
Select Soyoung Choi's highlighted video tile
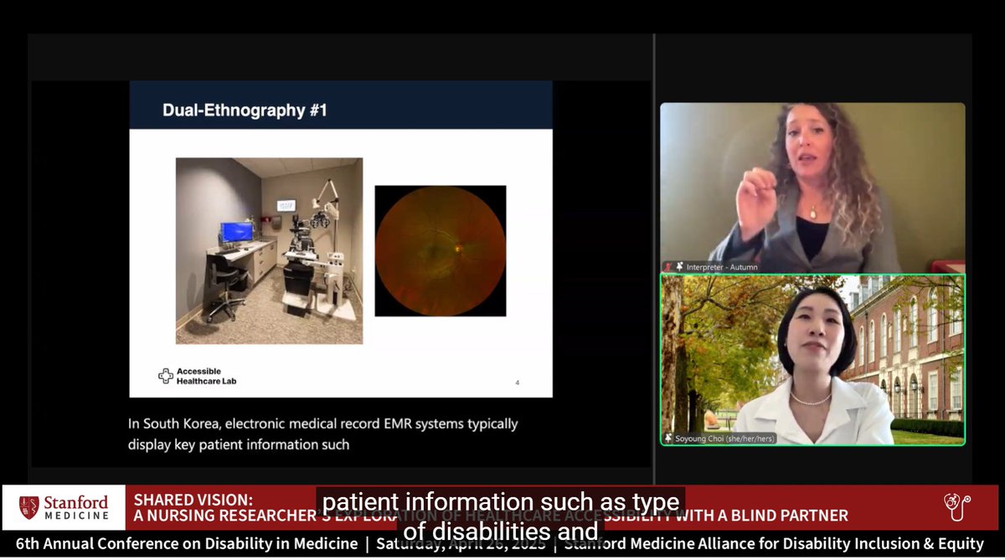(x=812, y=360)
